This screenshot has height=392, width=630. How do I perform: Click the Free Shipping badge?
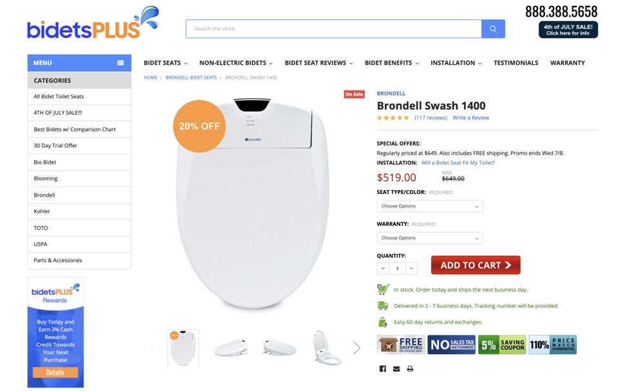(400, 345)
